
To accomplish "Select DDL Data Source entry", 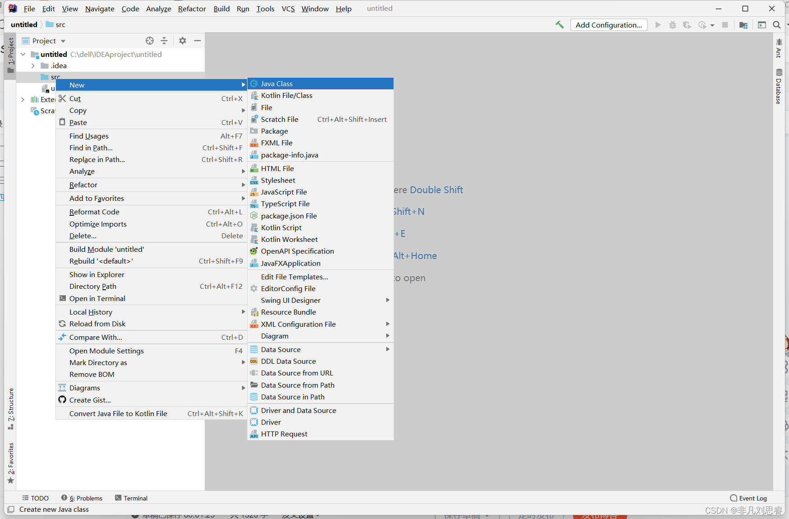I will [x=321, y=361].
